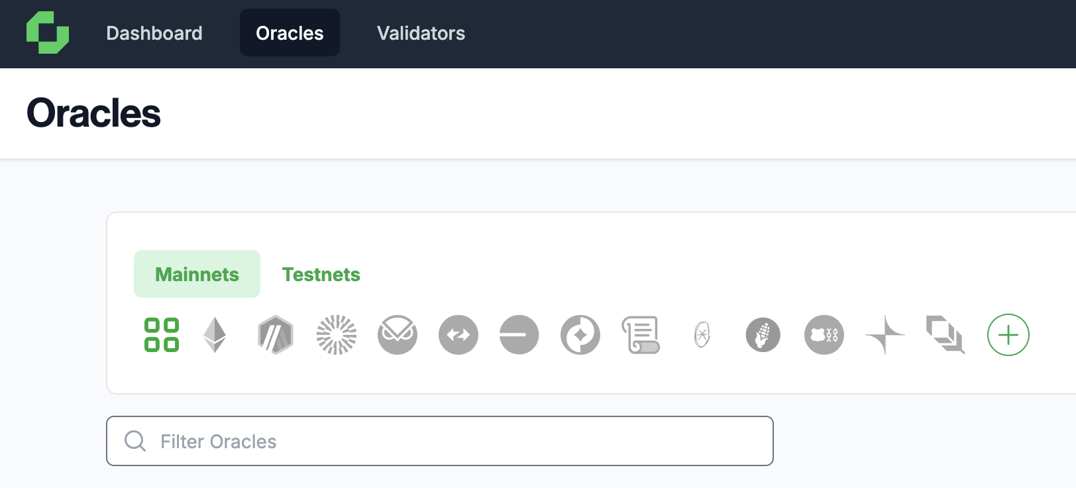1076x488 pixels.
Task: Select the circle with horizontal bar icon
Action: pyautogui.click(x=519, y=335)
